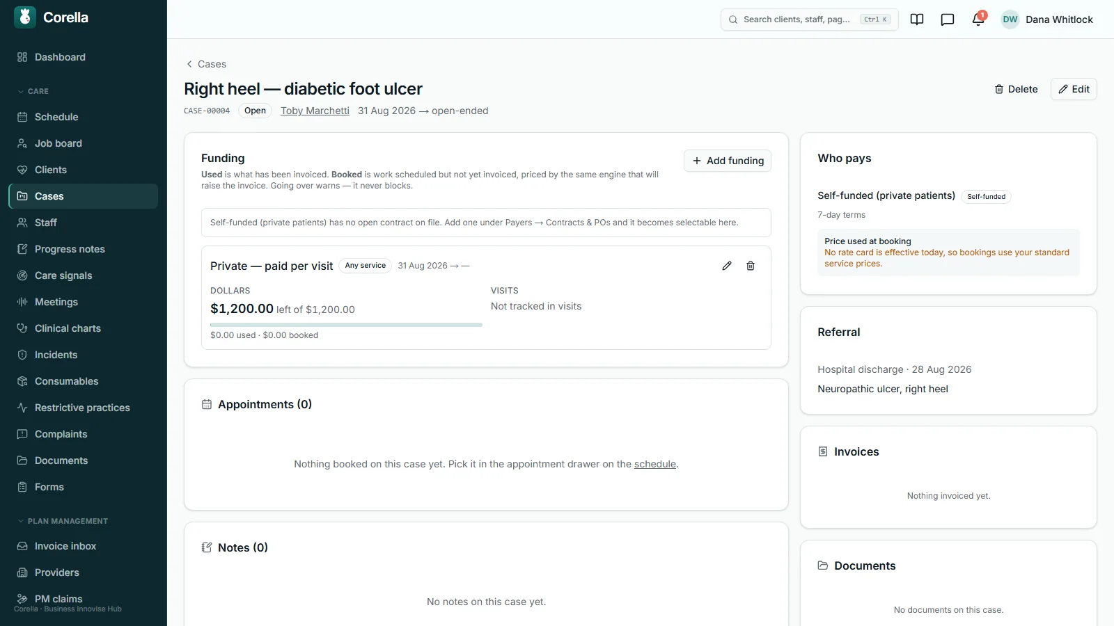
Task: Select the CASE-00004 identifier
Action: (207, 111)
